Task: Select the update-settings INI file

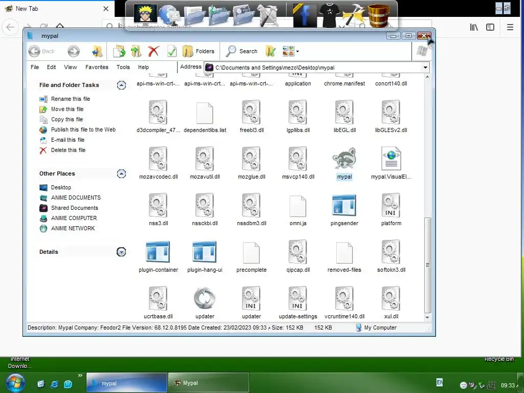Action: (x=297, y=303)
